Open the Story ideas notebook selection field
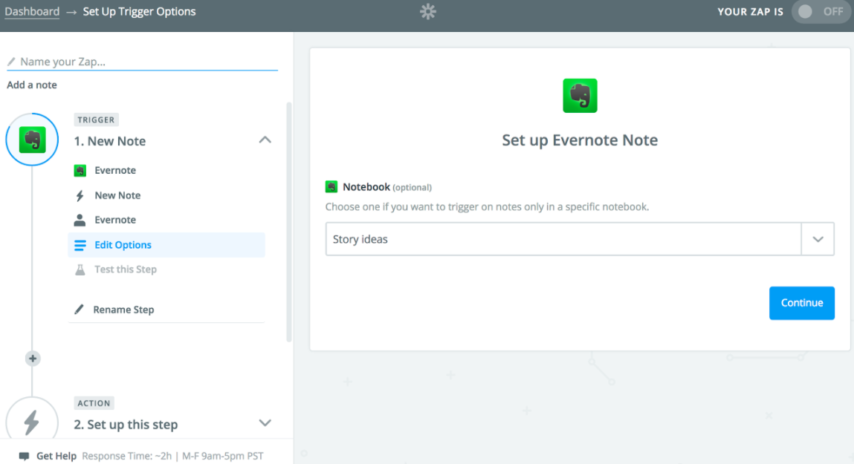Image resolution: width=854 pixels, height=464 pixels. point(563,239)
